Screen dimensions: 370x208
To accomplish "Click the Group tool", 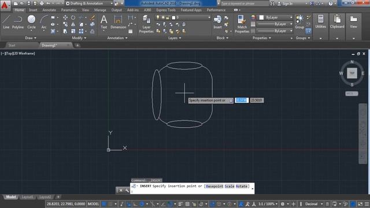I will [x=299, y=22].
